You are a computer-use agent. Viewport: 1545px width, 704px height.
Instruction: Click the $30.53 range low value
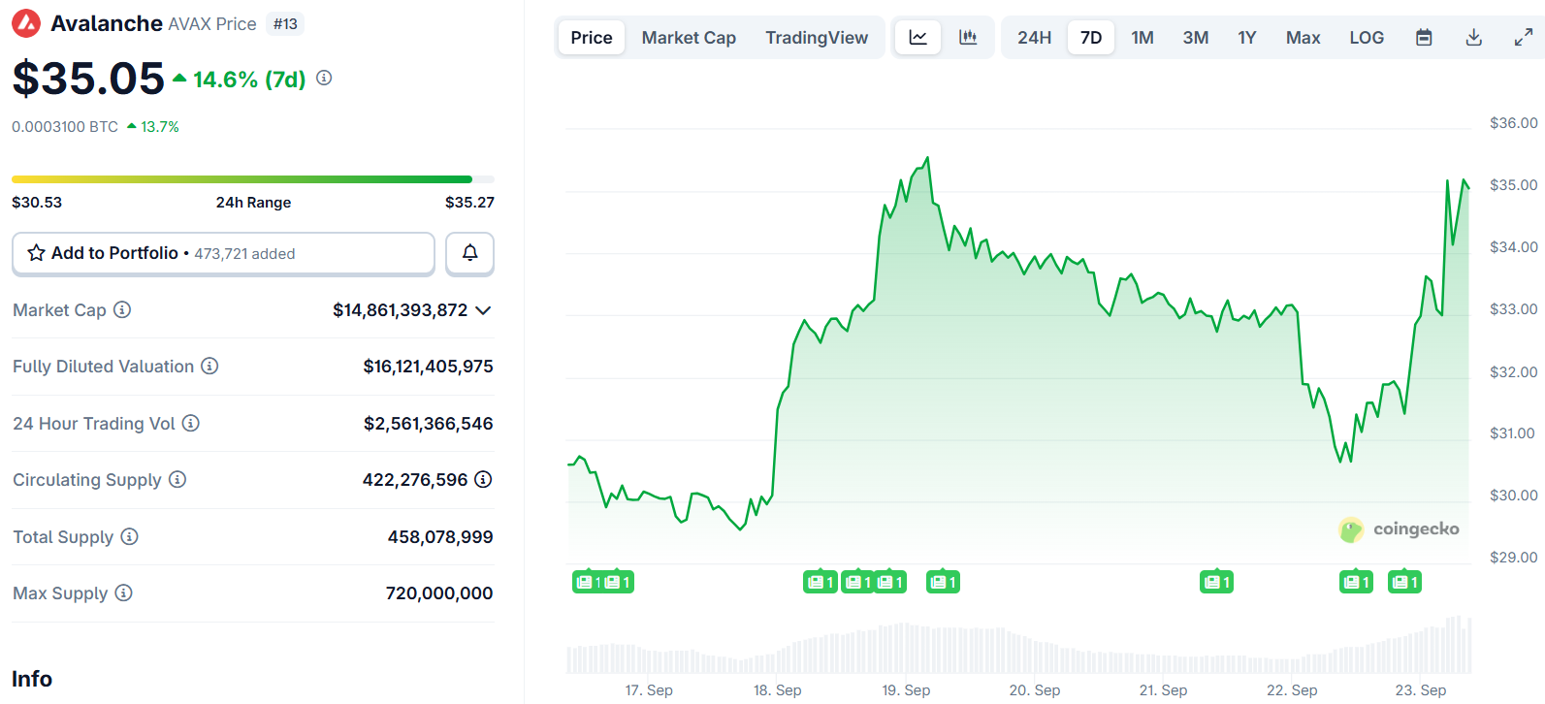point(37,203)
